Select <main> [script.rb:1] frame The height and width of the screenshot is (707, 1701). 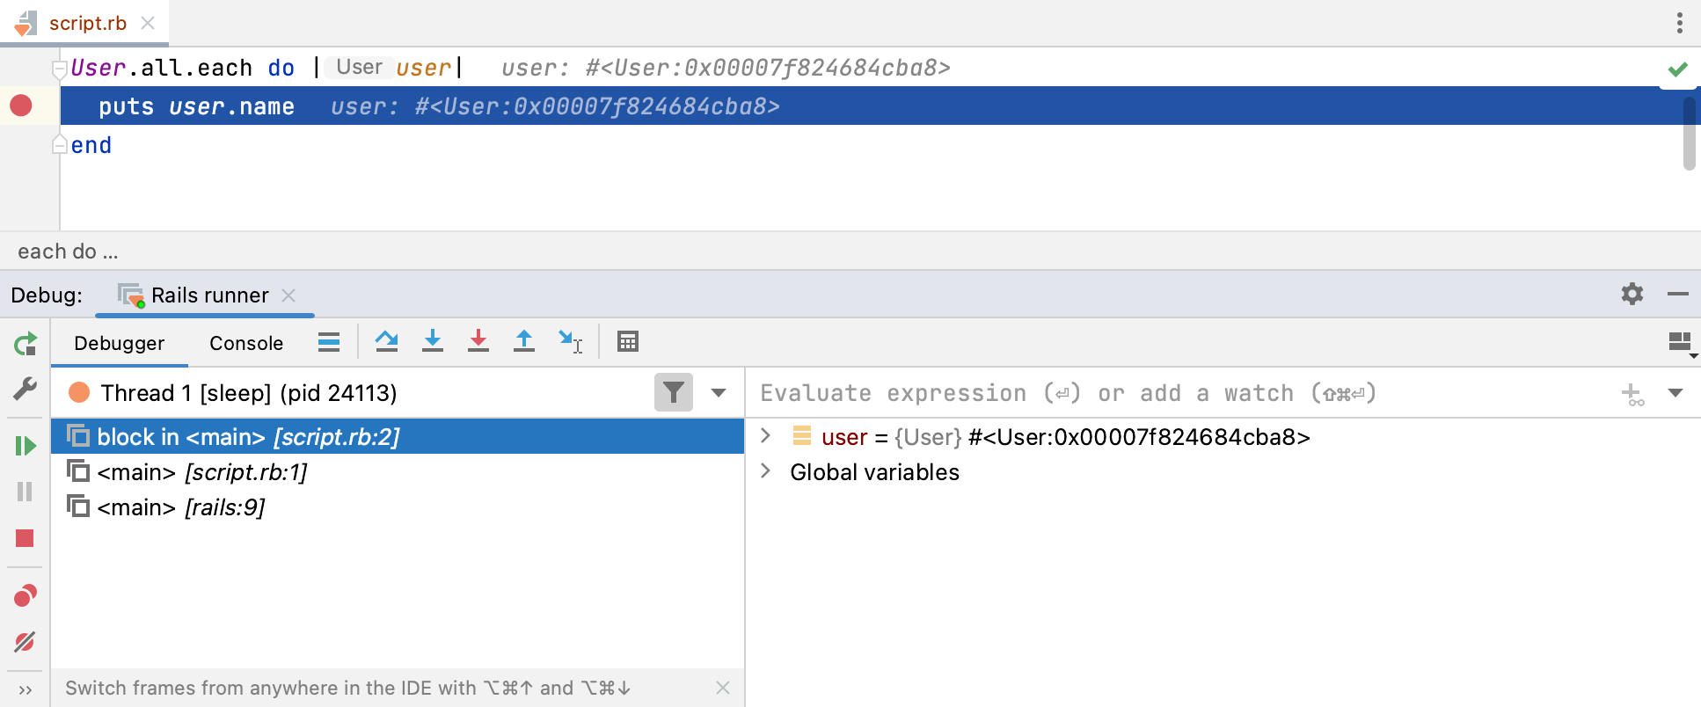coord(398,472)
